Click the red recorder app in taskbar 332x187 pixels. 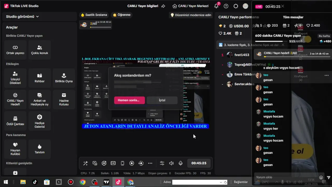coord(71,182)
